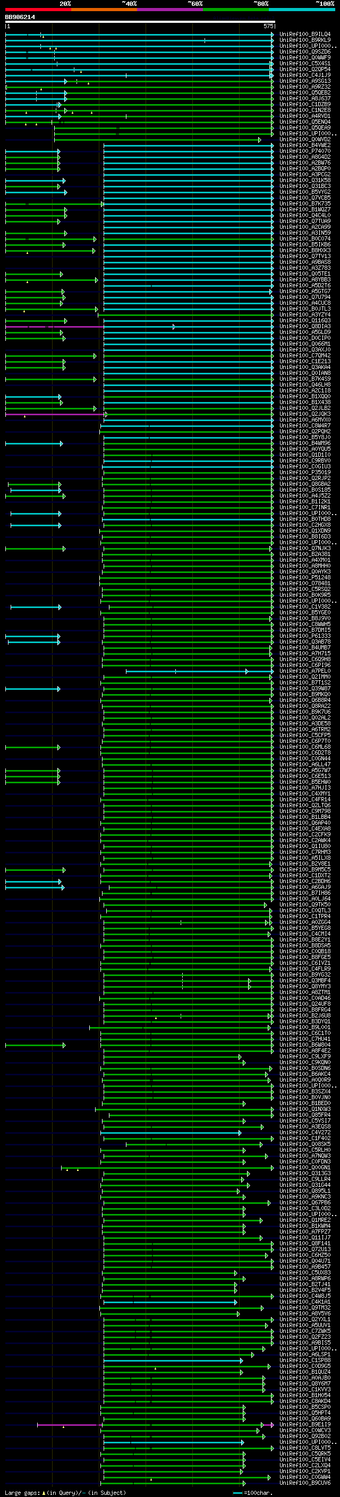Select label UniRef100_B0SDN6
The image size is (340, 1497).
305,1068
